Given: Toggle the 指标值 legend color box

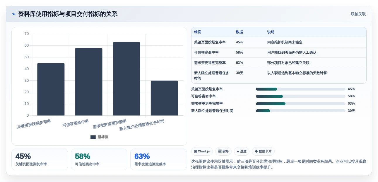Looking at the screenshot, I should click(x=93, y=137).
